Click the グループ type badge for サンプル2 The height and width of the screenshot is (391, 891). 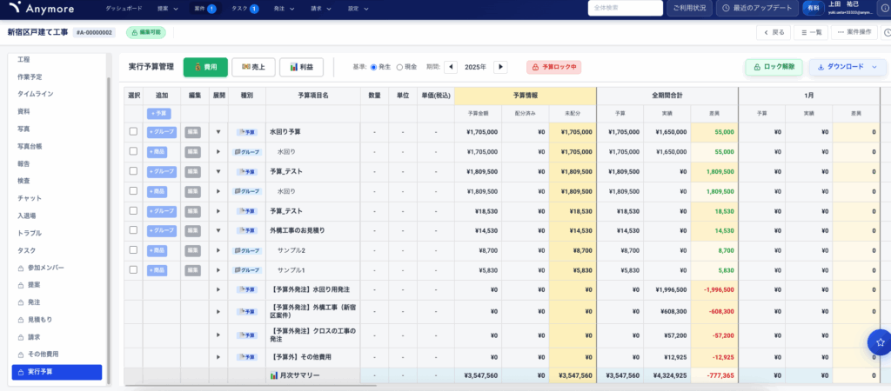246,251
